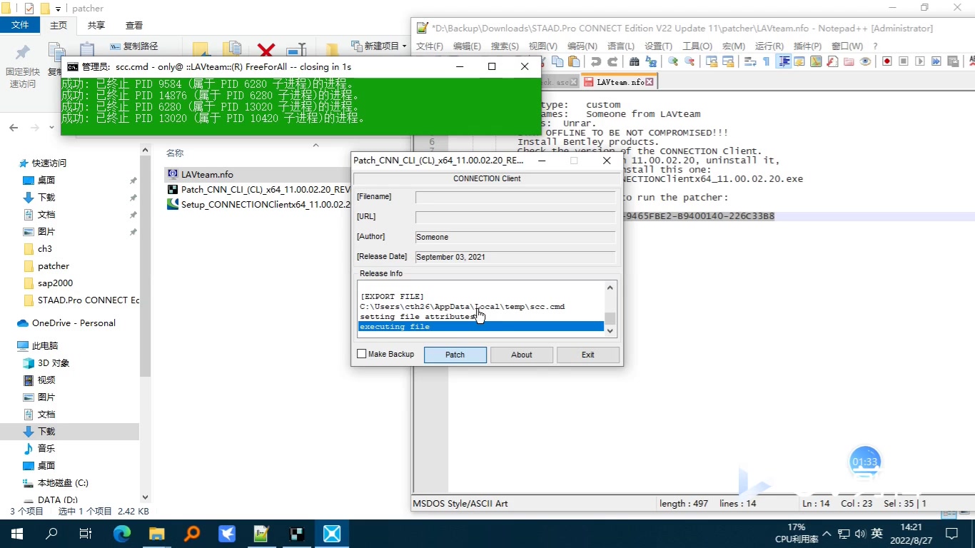Image resolution: width=975 pixels, height=548 pixels.
Task: Open notification center on taskbar
Action: pyautogui.click(x=951, y=534)
